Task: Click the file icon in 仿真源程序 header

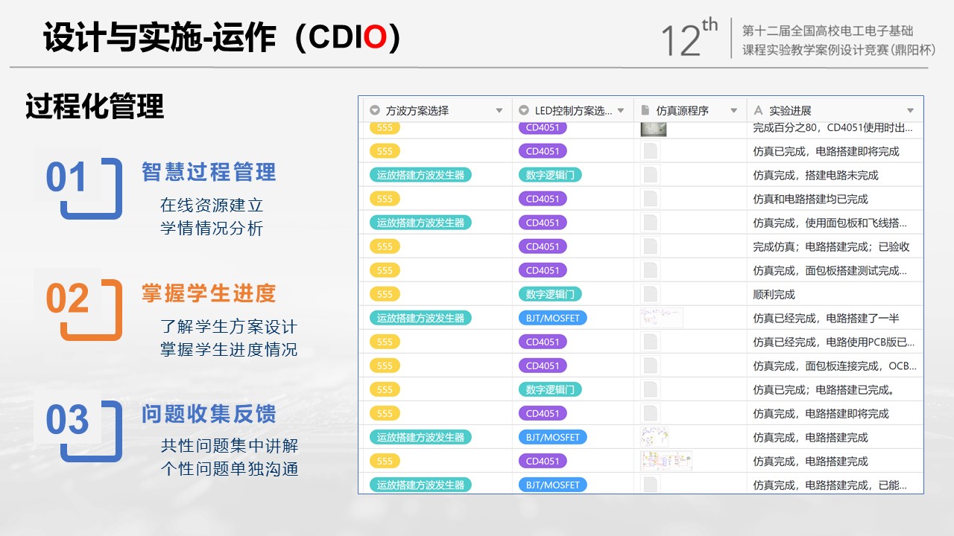Action: 645,111
